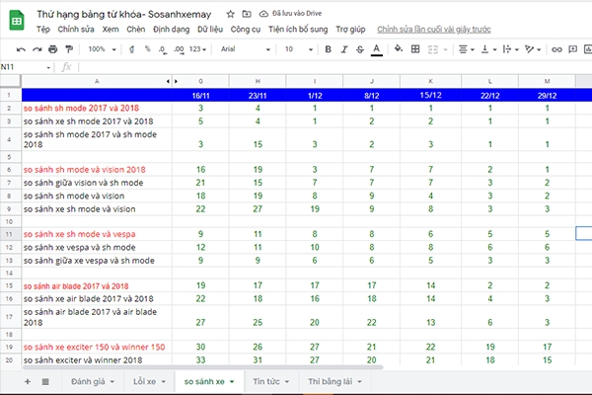Select cell 'so sánh exciter và winner 2018'
Image resolution: width=592 pixels, height=395 pixels.
point(97,359)
